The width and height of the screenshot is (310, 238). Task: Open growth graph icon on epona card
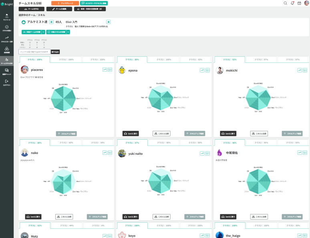(x=202, y=70)
